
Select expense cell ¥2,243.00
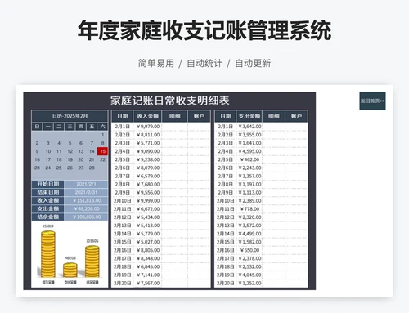(249, 168)
